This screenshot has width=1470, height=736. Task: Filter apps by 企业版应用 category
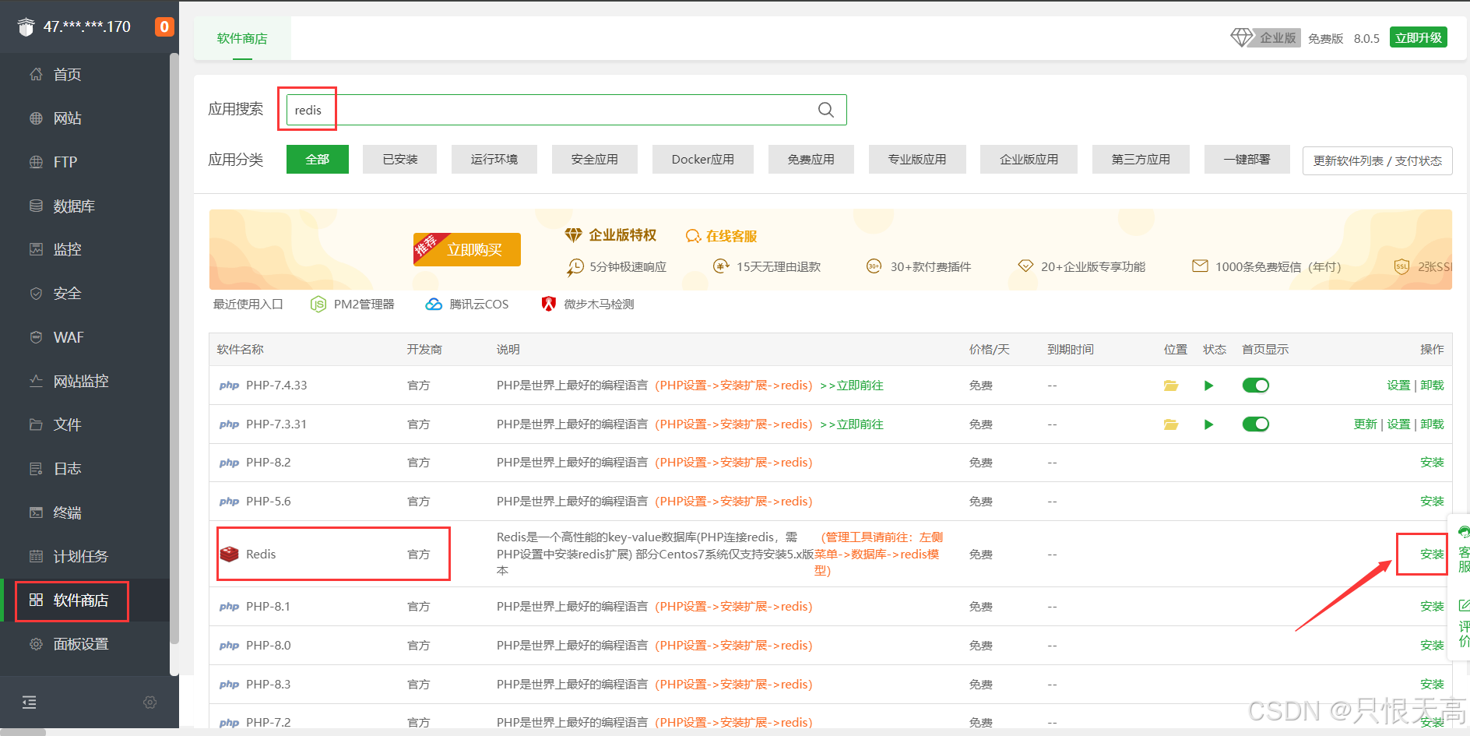click(x=1029, y=159)
